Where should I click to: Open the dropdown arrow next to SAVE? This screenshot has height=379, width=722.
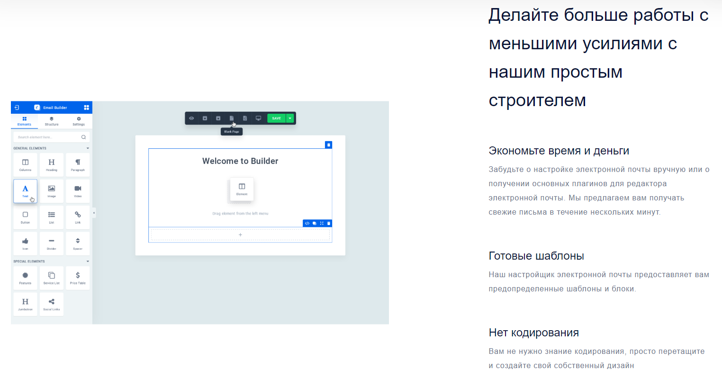click(290, 118)
